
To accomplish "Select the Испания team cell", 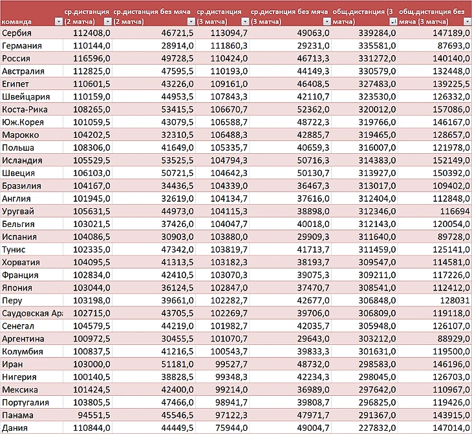I will (31, 237).
